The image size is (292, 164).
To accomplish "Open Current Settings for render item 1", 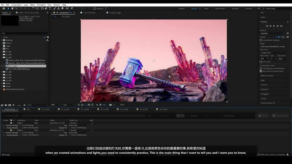I will (28, 125).
